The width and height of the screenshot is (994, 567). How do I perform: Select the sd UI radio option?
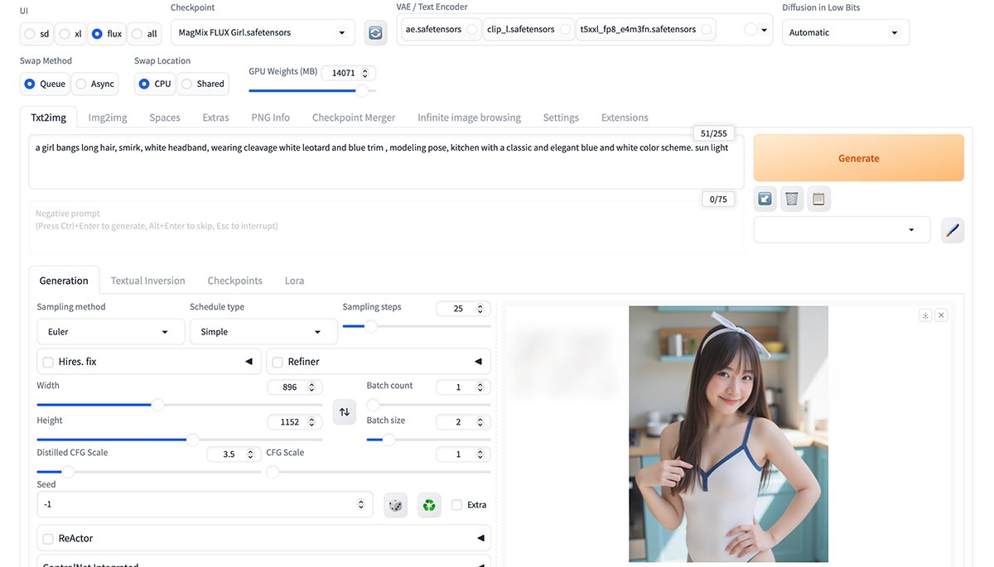[30, 34]
